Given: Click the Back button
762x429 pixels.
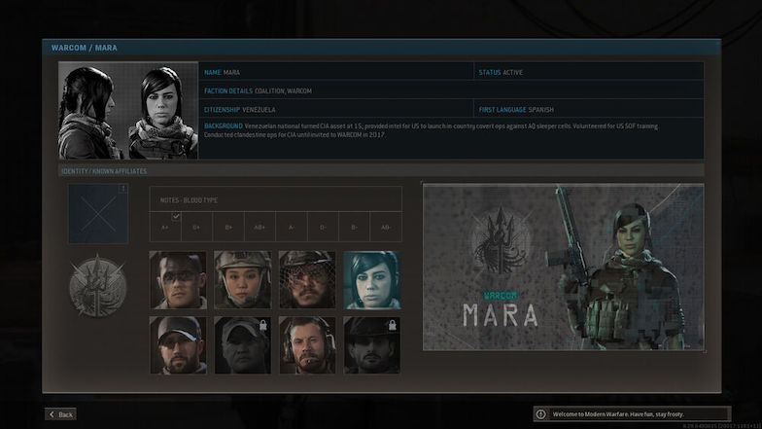Looking at the screenshot, I should click(x=60, y=414).
